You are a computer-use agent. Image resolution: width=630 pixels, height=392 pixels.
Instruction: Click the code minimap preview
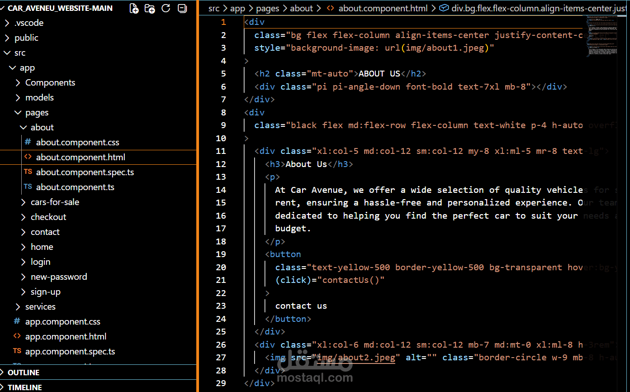click(602, 36)
